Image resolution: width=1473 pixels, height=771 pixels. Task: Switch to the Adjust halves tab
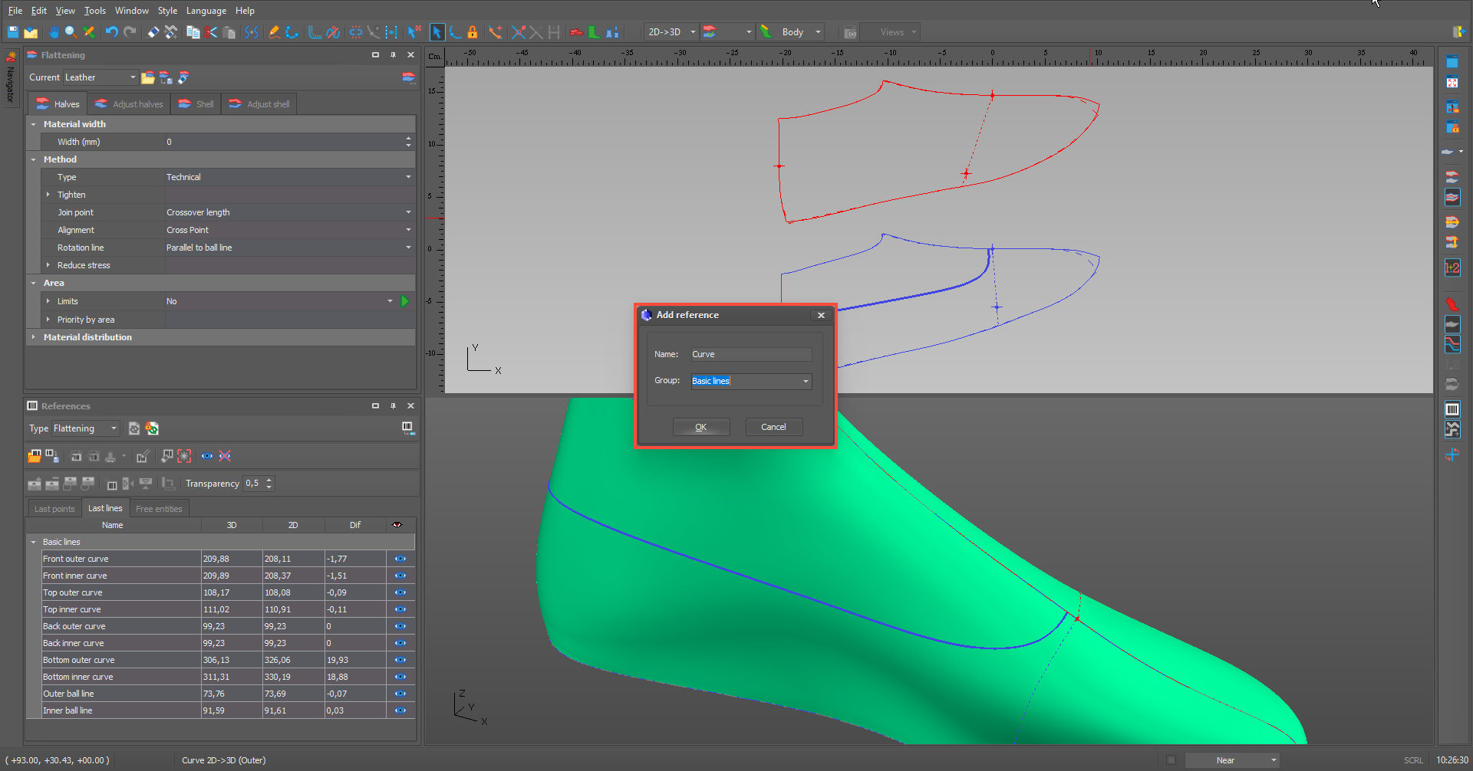[x=130, y=104]
